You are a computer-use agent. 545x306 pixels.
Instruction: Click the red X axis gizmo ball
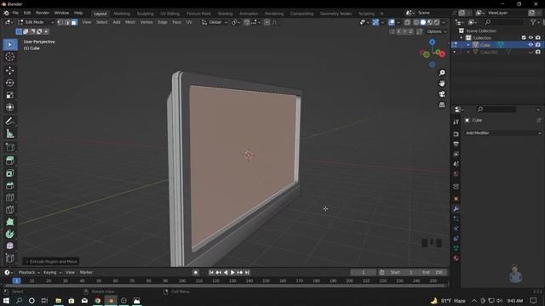(x=442, y=54)
